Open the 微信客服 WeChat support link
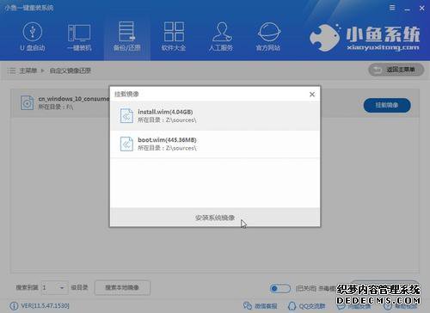 pos(261,306)
